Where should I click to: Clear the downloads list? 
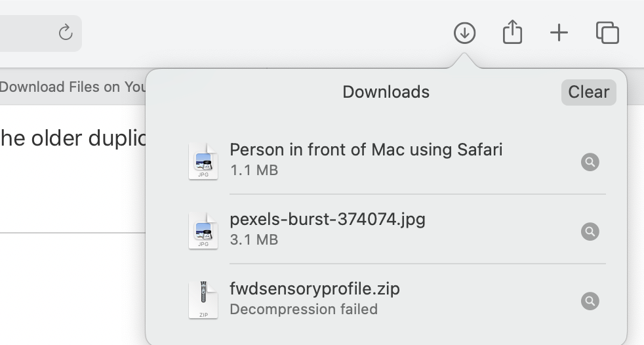click(588, 92)
